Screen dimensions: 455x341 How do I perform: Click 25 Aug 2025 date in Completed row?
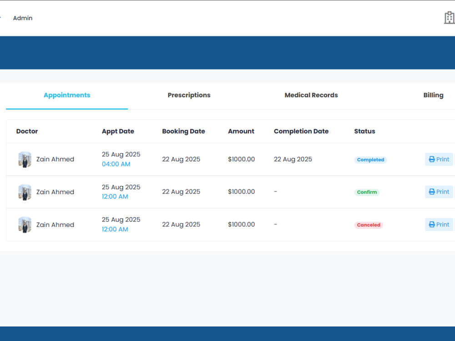pos(121,154)
